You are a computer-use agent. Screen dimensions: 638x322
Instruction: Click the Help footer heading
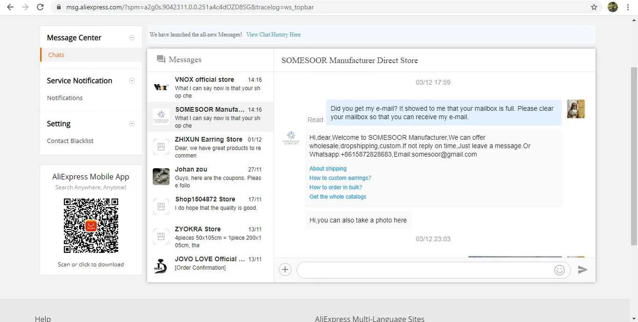[x=43, y=319]
